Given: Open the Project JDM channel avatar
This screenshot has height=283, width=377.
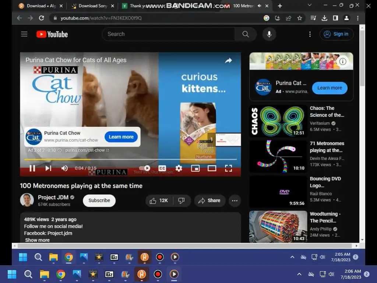Looking at the screenshot, I should click(x=27, y=200).
